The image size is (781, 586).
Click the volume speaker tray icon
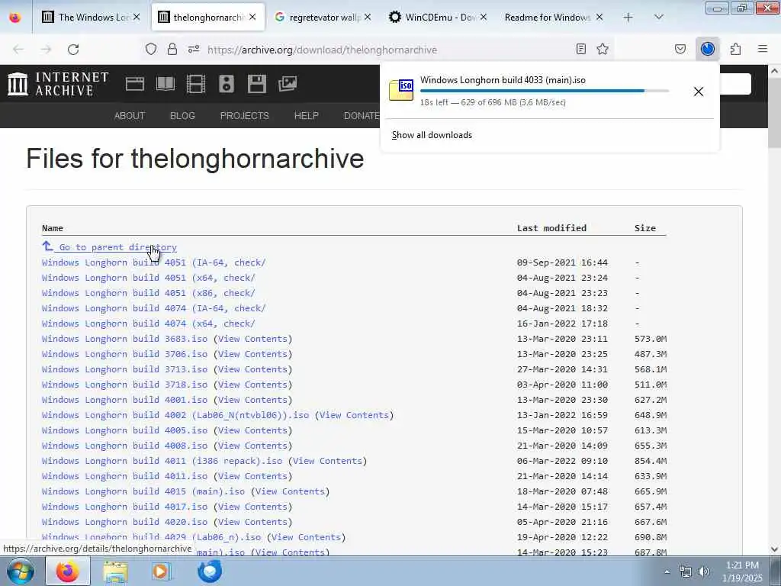[704, 572]
